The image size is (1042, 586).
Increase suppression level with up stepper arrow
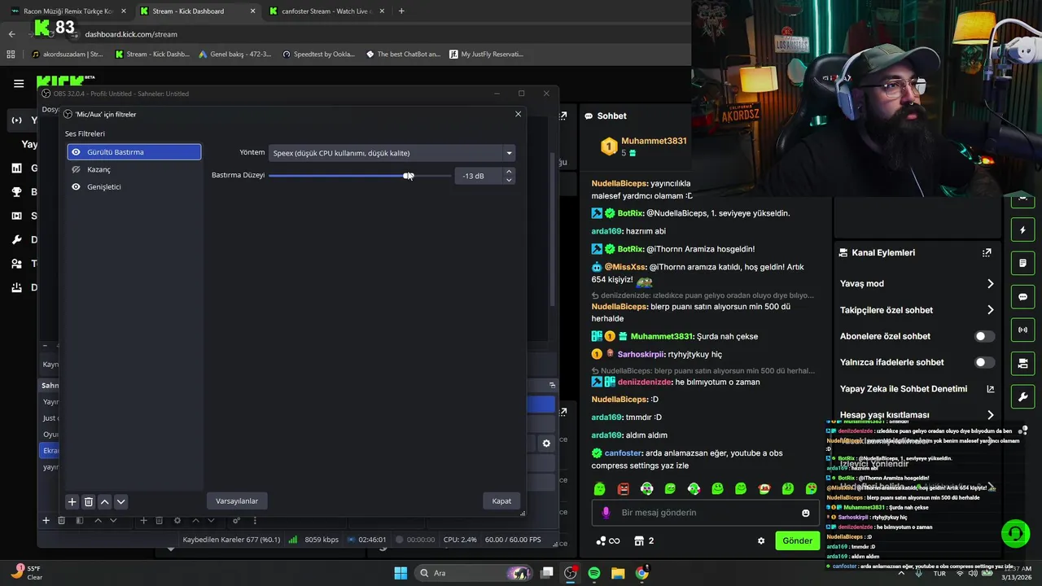click(509, 172)
